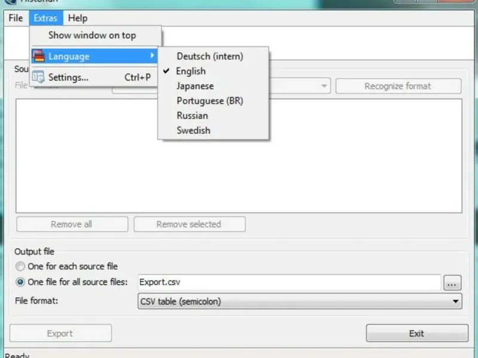This screenshot has width=478, height=358.
Task: Select One file for all source files
Action: tap(71, 282)
